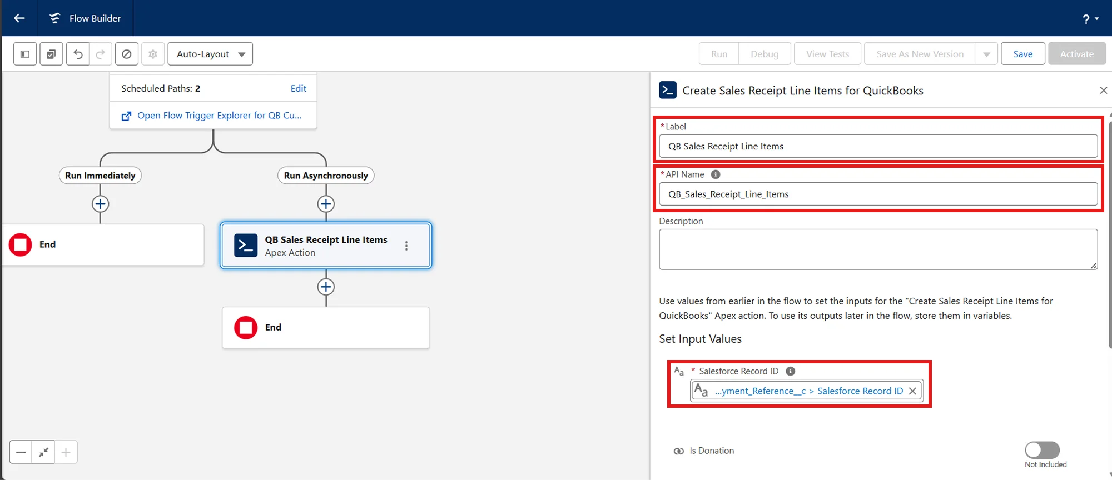Image resolution: width=1112 pixels, height=480 pixels.
Task: Click the Run button
Action: 719,54
